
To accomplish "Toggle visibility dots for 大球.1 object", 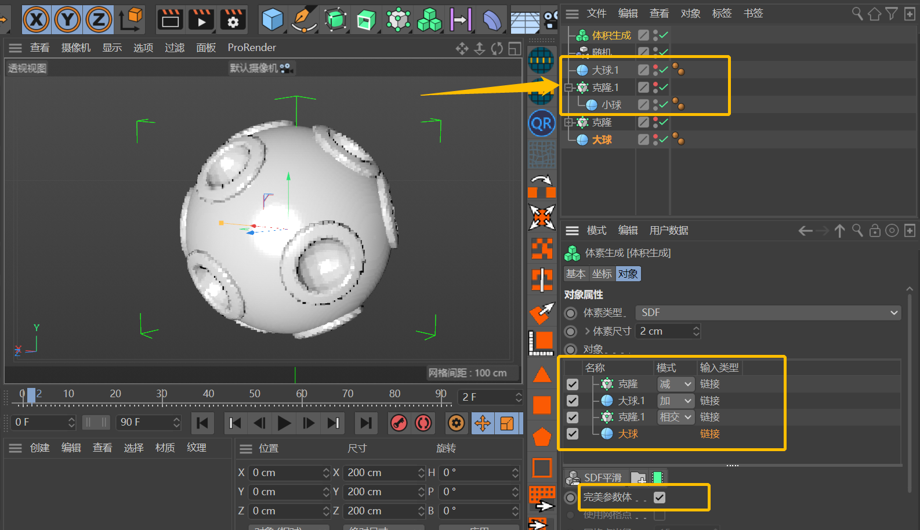I will click(655, 70).
